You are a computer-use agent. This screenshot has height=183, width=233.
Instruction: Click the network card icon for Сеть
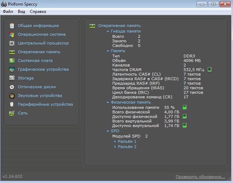click(12, 113)
